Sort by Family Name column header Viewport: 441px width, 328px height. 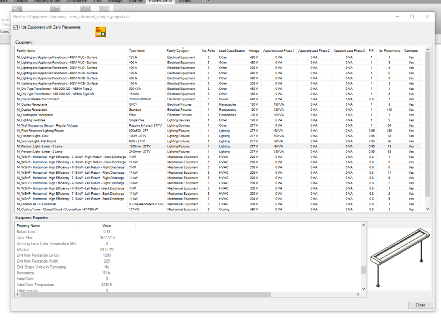click(x=26, y=50)
